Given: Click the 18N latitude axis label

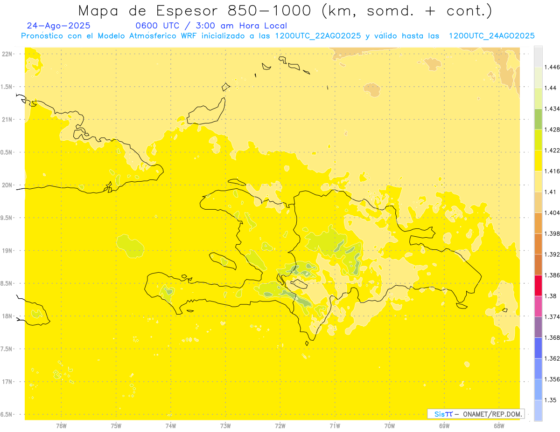Looking at the screenshot, I should point(7,316).
